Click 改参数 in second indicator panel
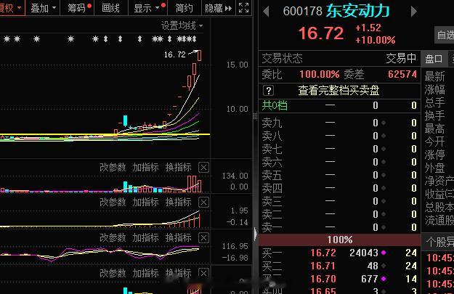454x294 pixels. click(113, 202)
